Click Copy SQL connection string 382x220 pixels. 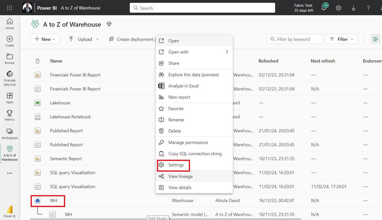point(195,154)
